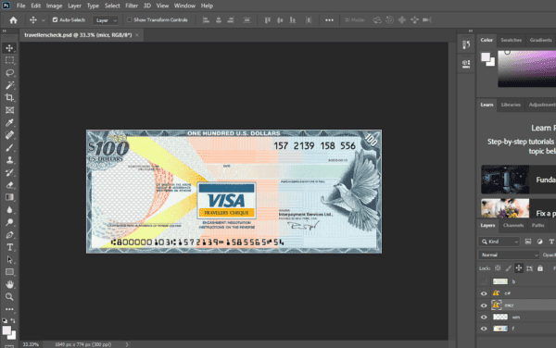Select the Healing Brush tool
This screenshot has width=556, height=348.
[9, 135]
